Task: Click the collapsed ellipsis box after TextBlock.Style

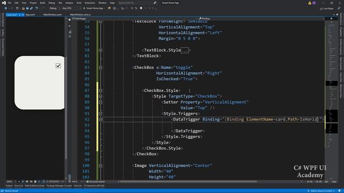Action: click(x=185, y=50)
